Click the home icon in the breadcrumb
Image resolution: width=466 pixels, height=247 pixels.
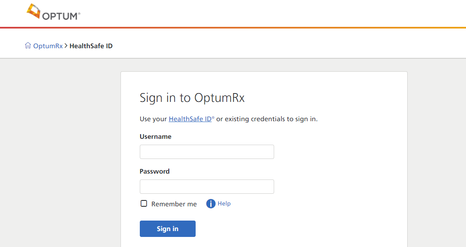coord(28,45)
